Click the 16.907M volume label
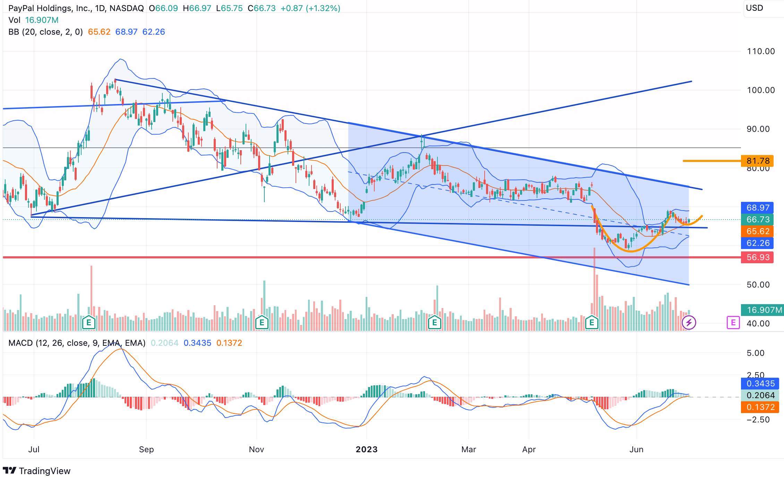Viewport: 784px width, 480px height. pos(762,310)
